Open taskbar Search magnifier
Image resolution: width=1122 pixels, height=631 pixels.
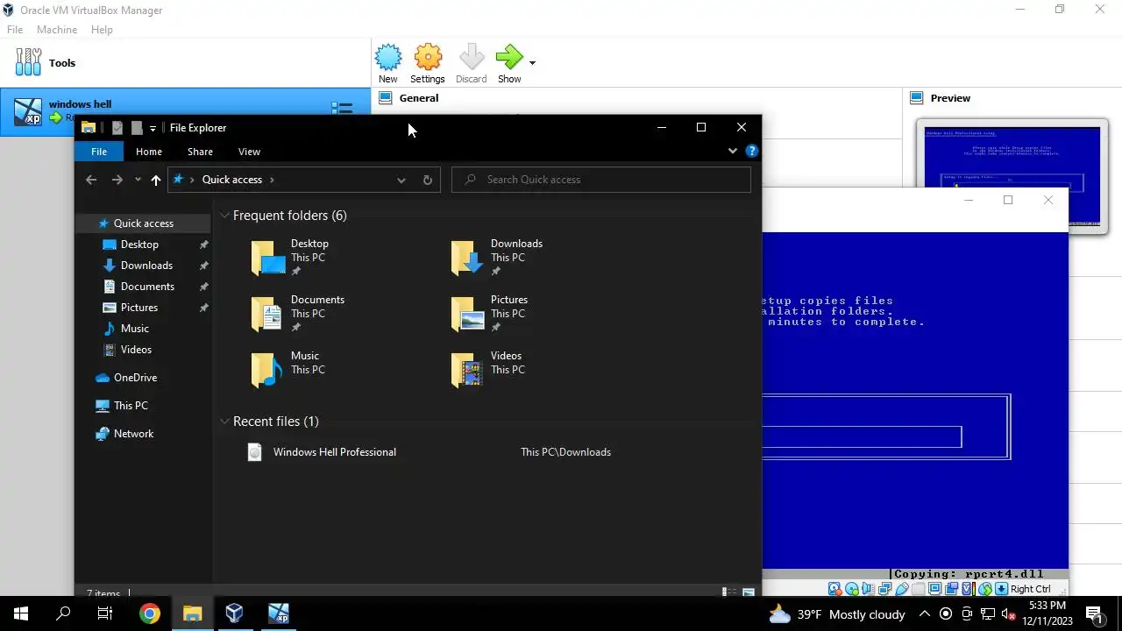pos(63,613)
